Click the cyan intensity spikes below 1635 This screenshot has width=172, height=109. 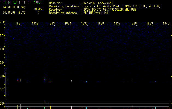click(x=86, y=108)
